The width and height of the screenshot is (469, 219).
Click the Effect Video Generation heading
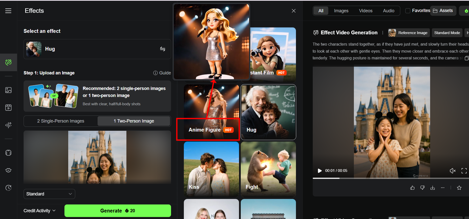(349, 33)
